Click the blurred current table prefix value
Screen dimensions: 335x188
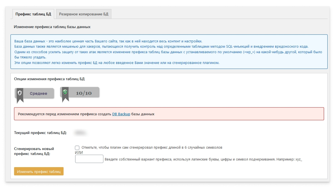pos(80,133)
